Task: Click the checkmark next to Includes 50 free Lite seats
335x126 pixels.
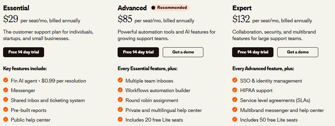Action: [235, 119]
